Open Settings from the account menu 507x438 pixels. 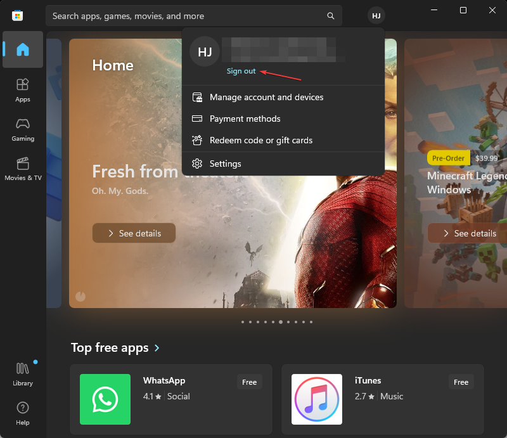click(283, 164)
